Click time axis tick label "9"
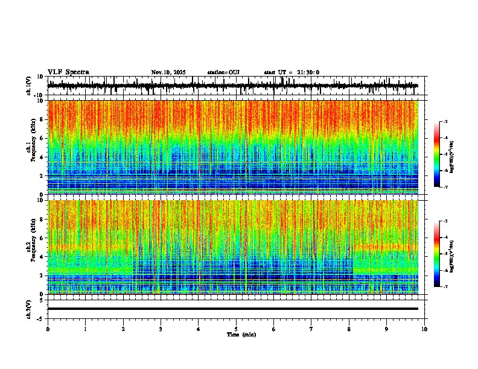The image size is (478, 369). 386,329
